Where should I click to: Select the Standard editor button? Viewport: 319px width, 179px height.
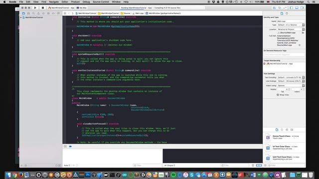[274, 8]
